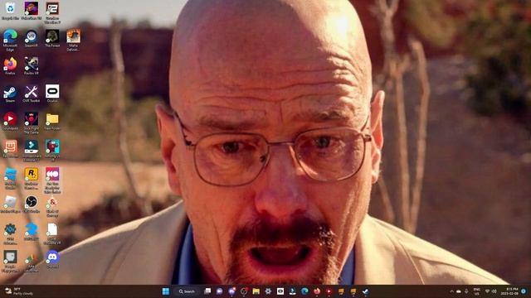Click the microphone tray icon
The height and width of the screenshot is (298, 531).
click(x=466, y=291)
